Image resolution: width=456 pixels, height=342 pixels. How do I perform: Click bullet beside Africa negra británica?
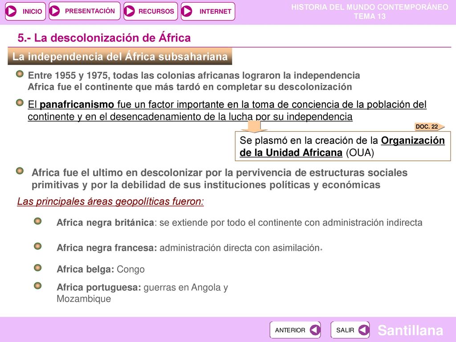click(x=38, y=221)
